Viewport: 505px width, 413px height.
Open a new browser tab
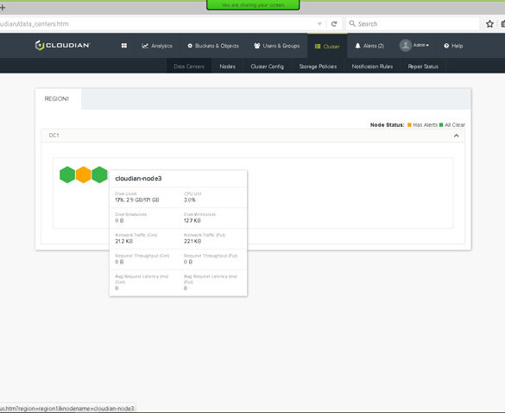coord(3,8)
